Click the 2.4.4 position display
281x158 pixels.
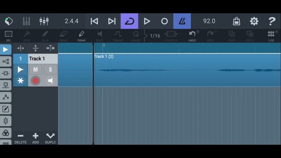[x=72, y=21]
